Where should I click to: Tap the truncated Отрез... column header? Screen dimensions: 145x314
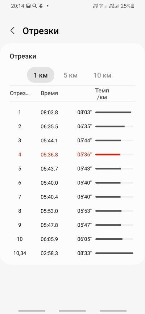coord(20,93)
